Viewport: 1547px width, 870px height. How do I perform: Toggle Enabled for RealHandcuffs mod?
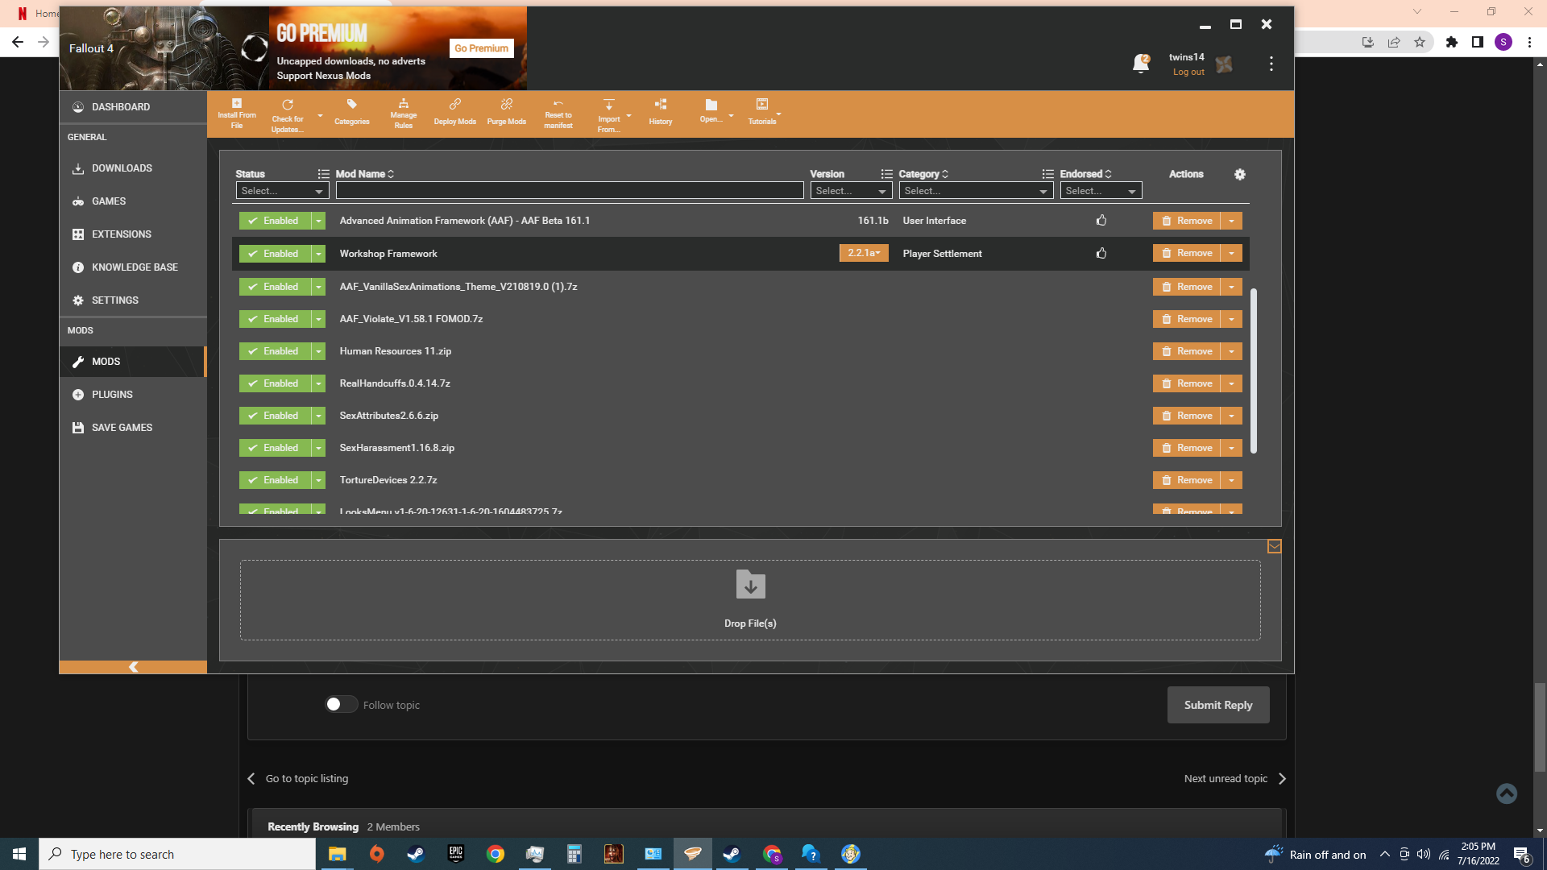point(275,383)
